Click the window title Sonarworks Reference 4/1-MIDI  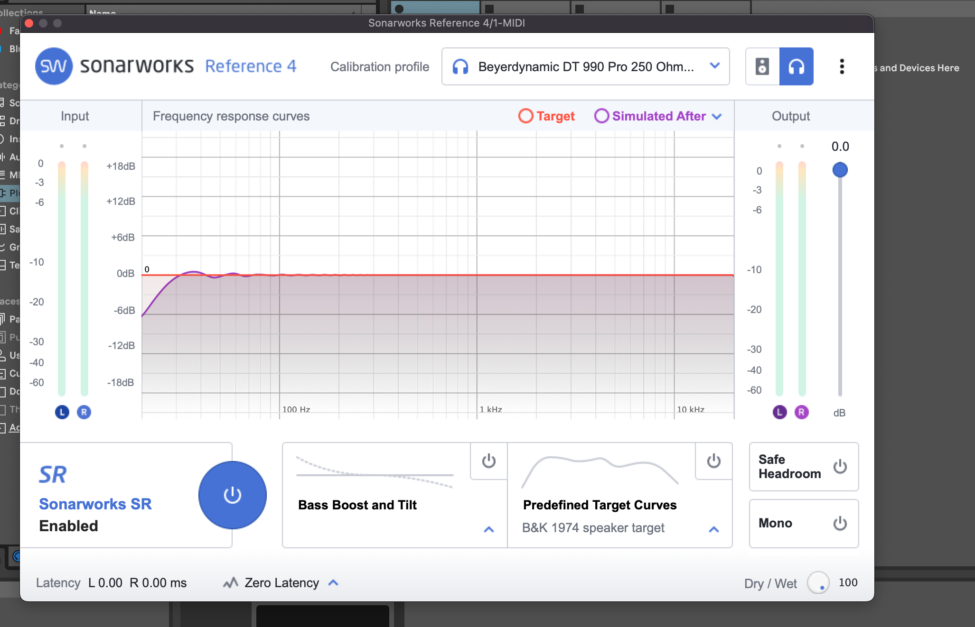click(x=447, y=23)
